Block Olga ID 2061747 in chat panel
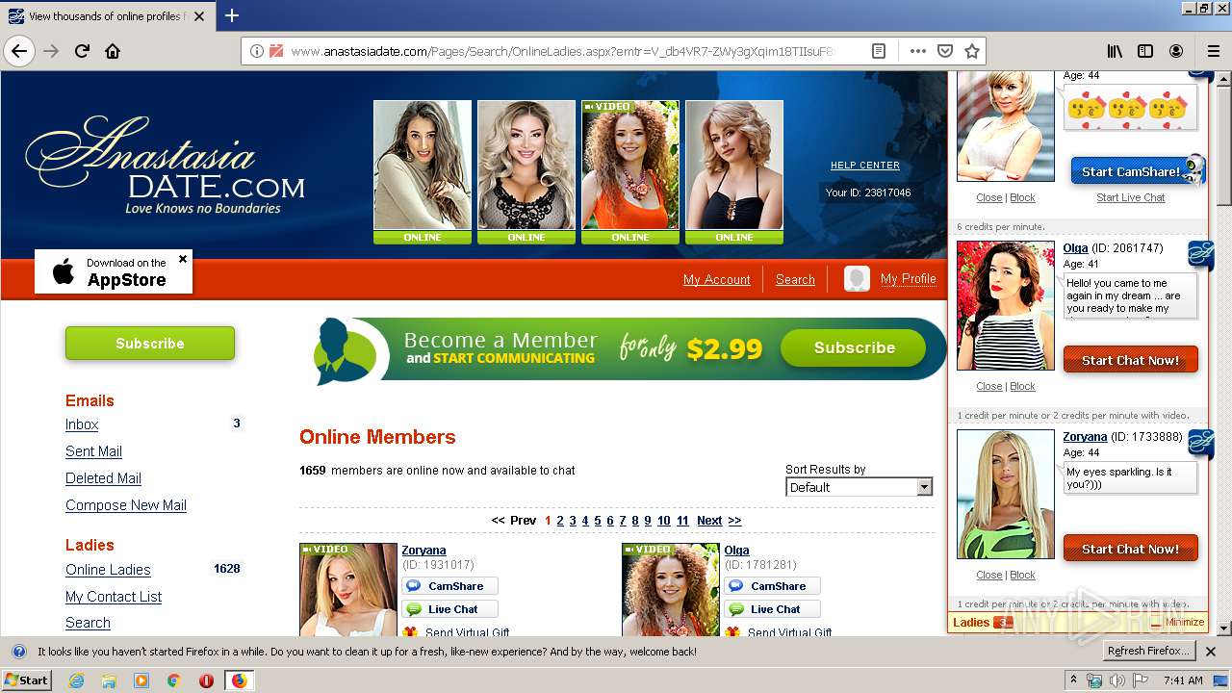Image resolution: width=1232 pixels, height=693 pixels. tap(1022, 386)
